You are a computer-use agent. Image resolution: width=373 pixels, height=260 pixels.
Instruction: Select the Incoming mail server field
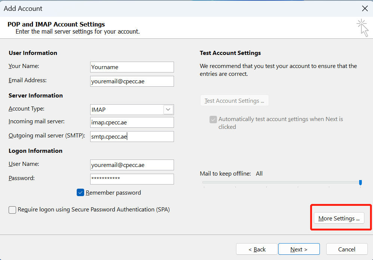click(x=132, y=122)
